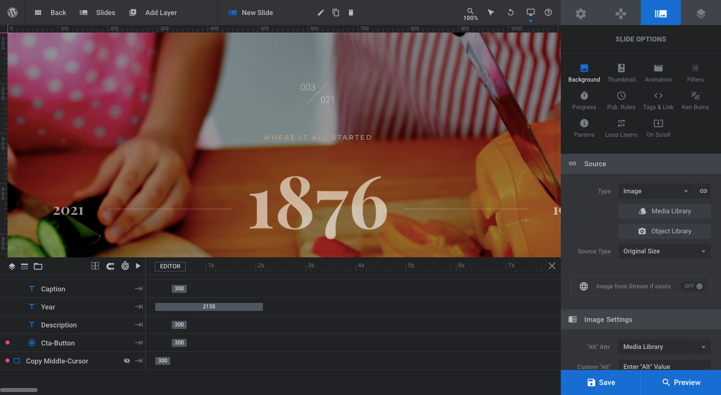Delete slide using the trash icon
721x395 pixels.
pos(351,13)
